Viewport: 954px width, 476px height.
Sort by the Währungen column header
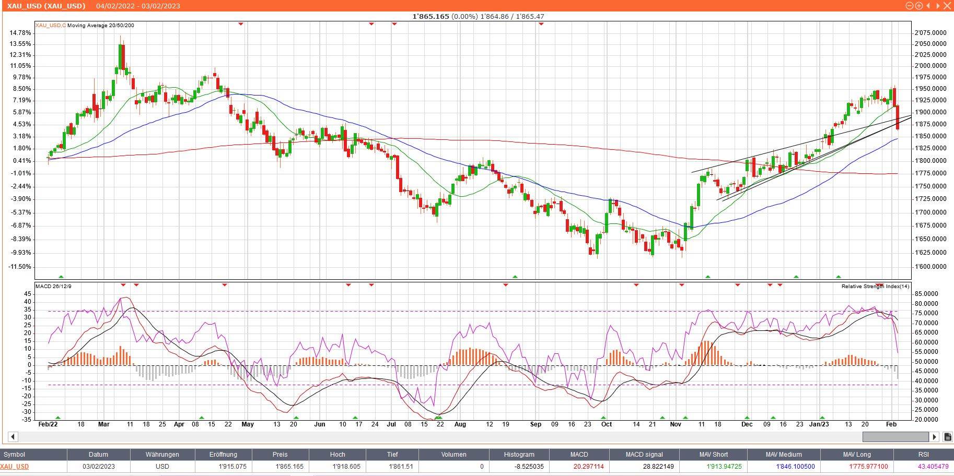(162, 455)
